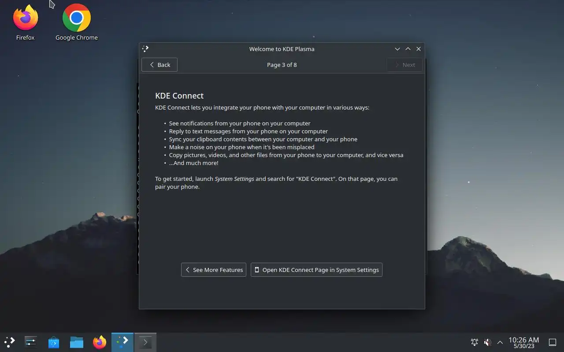Click the muted volume tray icon
The width and height of the screenshot is (564, 352).
pyautogui.click(x=487, y=342)
